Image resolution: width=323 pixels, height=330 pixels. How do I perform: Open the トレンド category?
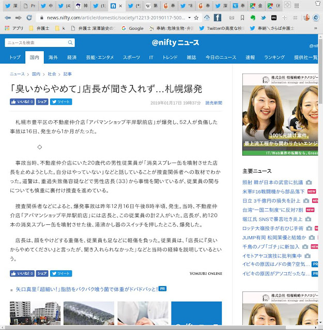click(170, 57)
